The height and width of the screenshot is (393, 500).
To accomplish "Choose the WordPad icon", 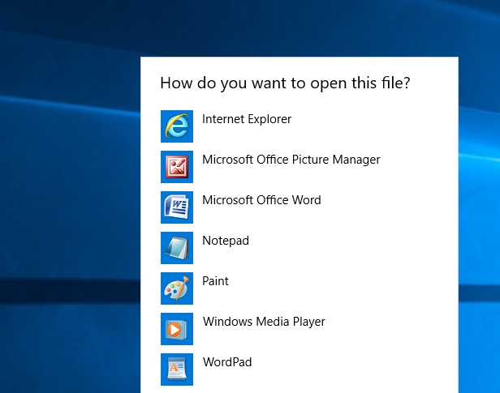I will [177, 370].
